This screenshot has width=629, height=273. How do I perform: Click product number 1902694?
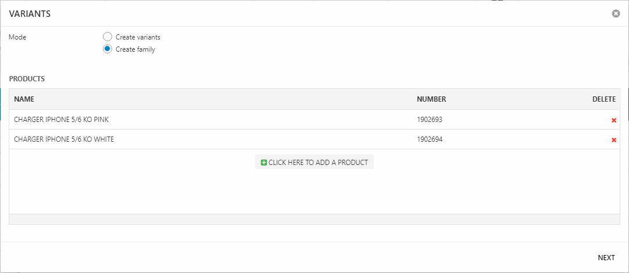[x=430, y=139]
